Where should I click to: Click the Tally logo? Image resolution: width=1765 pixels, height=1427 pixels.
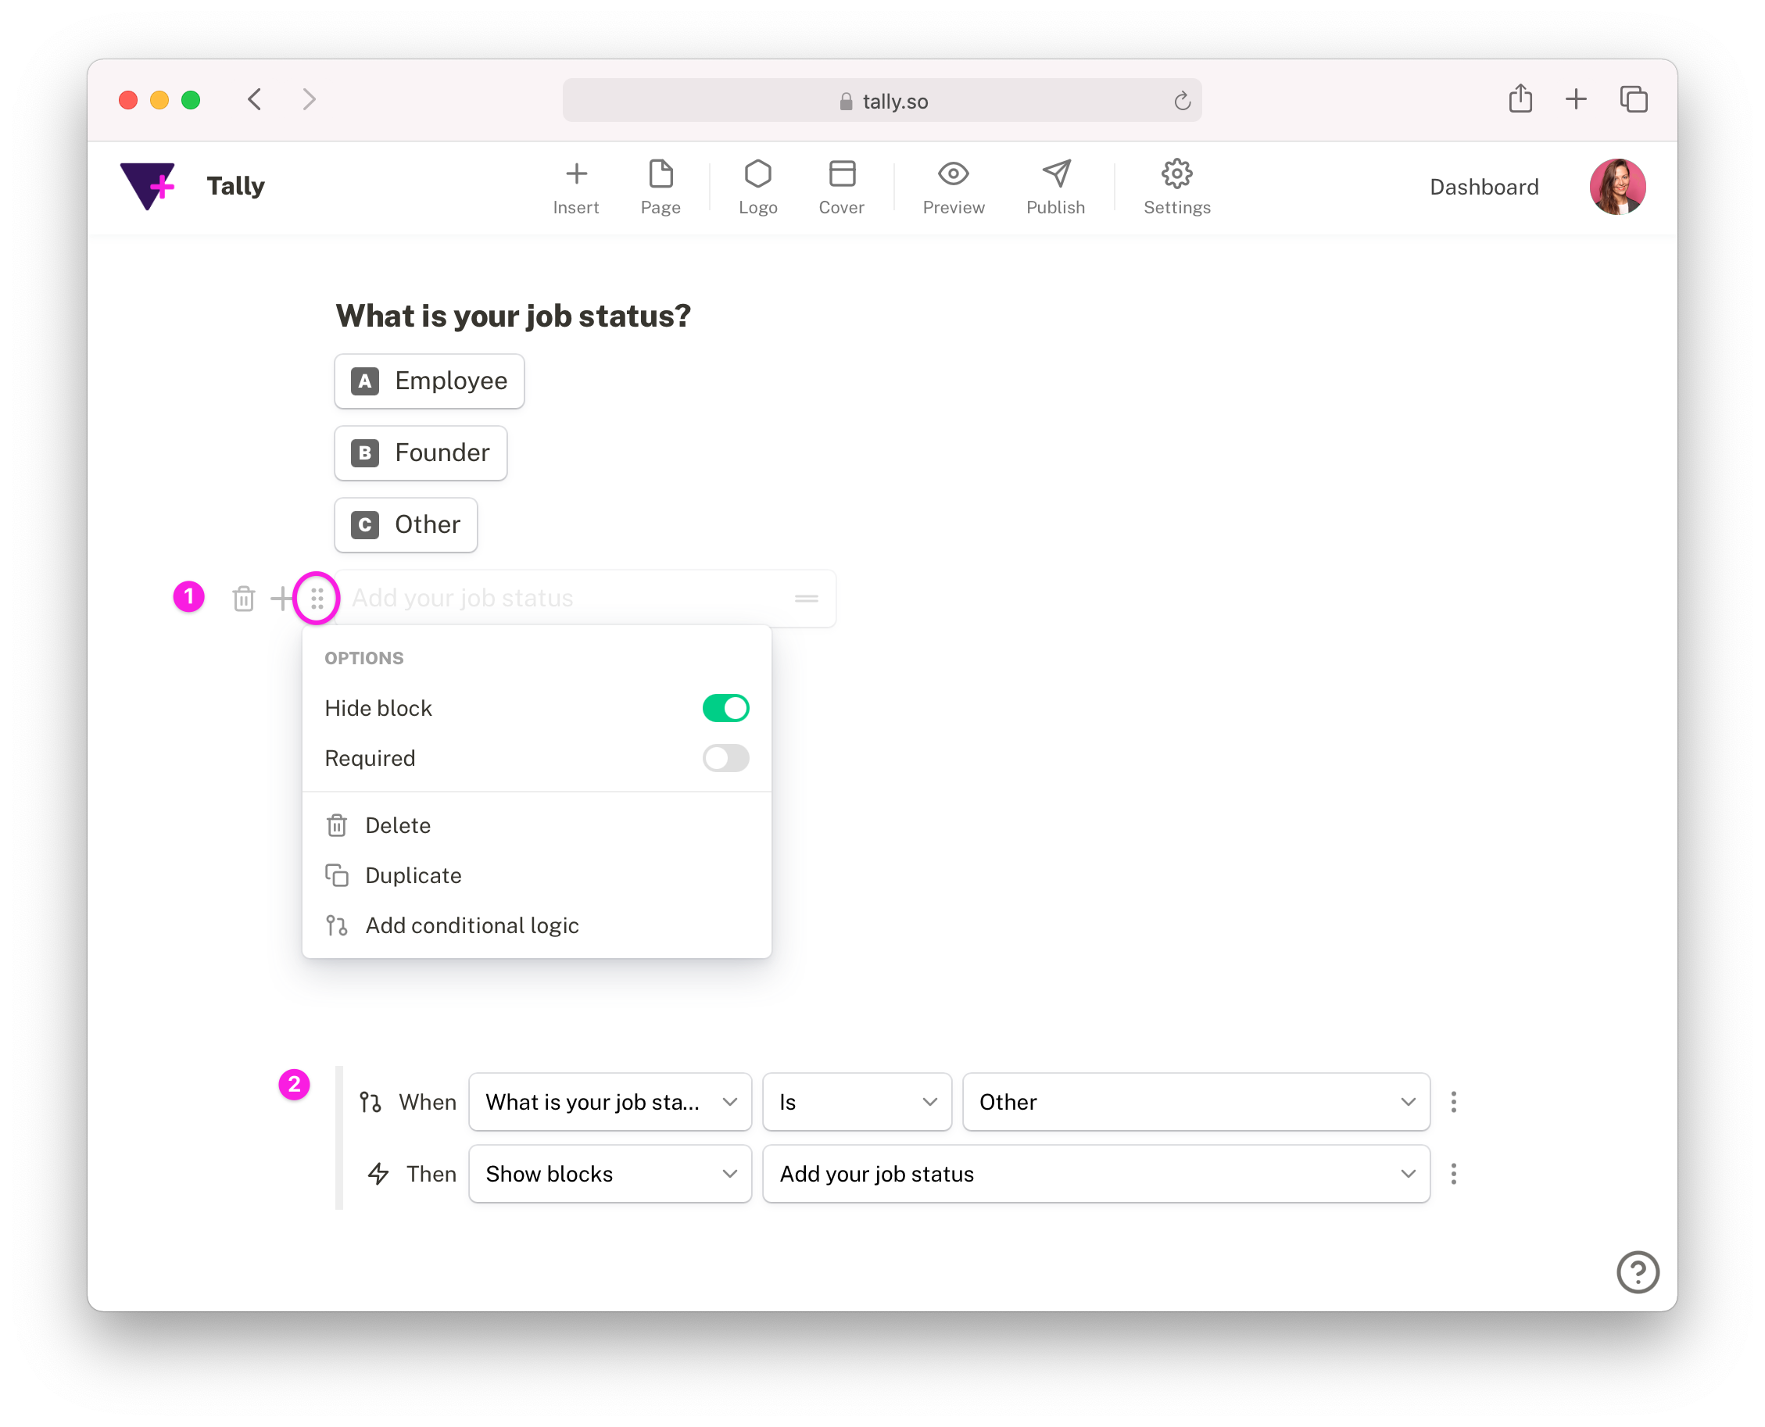(148, 186)
